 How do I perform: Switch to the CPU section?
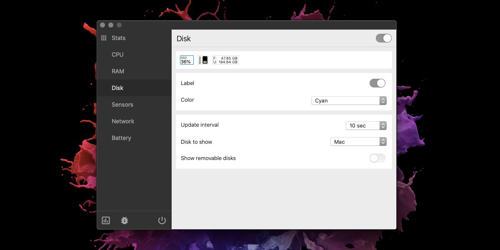coord(117,55)
